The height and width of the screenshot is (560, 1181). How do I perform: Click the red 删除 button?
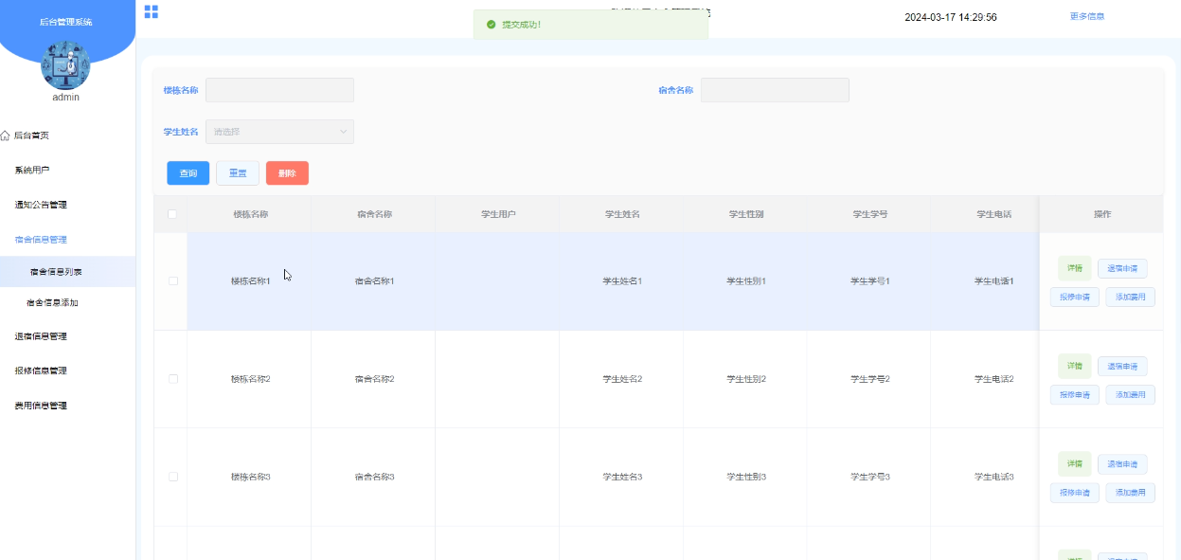coord(287,173)
